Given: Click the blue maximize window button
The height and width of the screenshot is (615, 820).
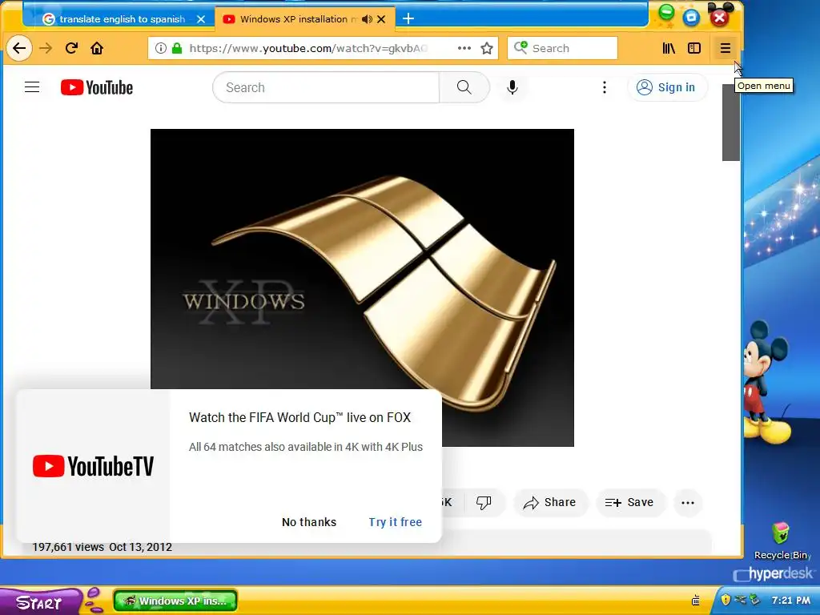Looking at the screenshot, I should [691, 18].
